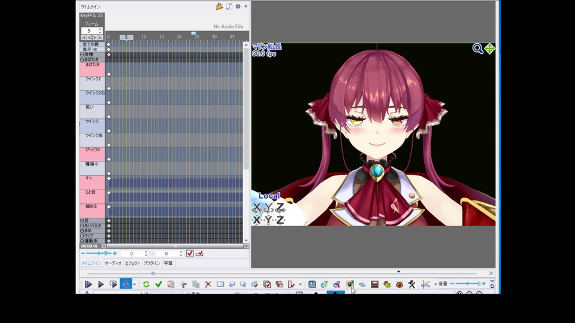Switch to the タイムライン tab
The image size is (575, 323).
[91, 263]
